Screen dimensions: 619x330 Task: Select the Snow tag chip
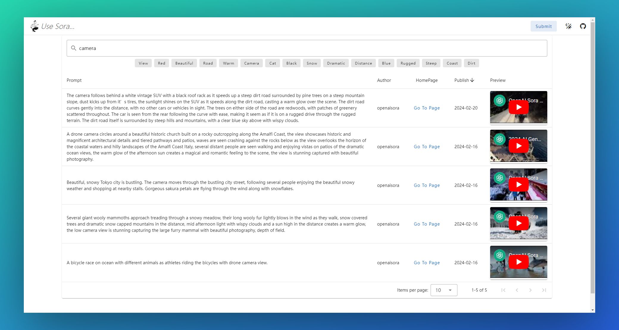coord(312,63)
